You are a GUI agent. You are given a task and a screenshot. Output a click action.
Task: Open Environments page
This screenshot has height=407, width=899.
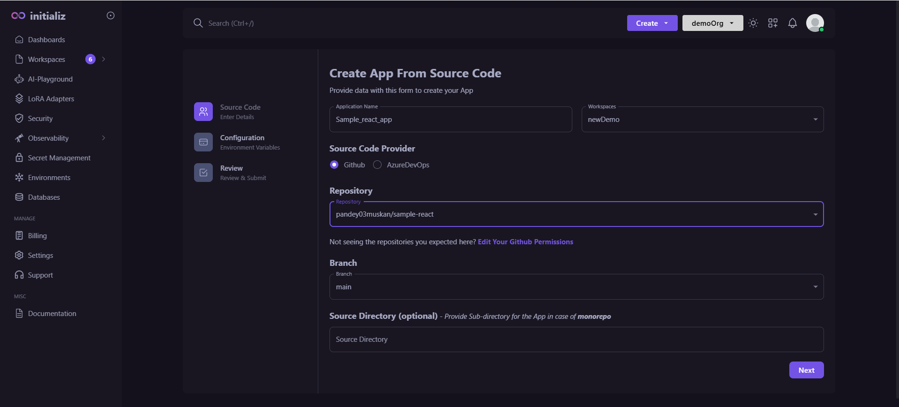coord(49,178)
